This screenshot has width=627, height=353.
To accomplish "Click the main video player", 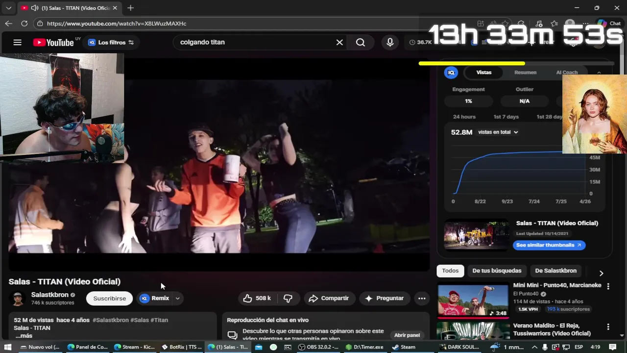I will pos(219,165).
